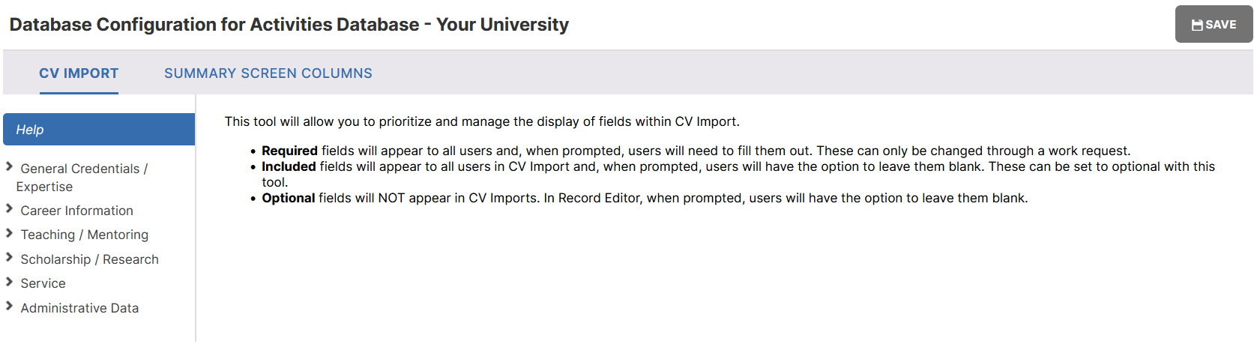Image resolution: width=1257 pixels, height=347 pixels.
Task: Expand the General Credentials / Expertise chevron
Action: [9, 167]
